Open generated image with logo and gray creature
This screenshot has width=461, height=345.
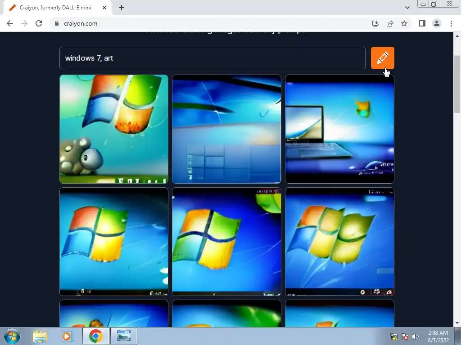coord(114,129)
